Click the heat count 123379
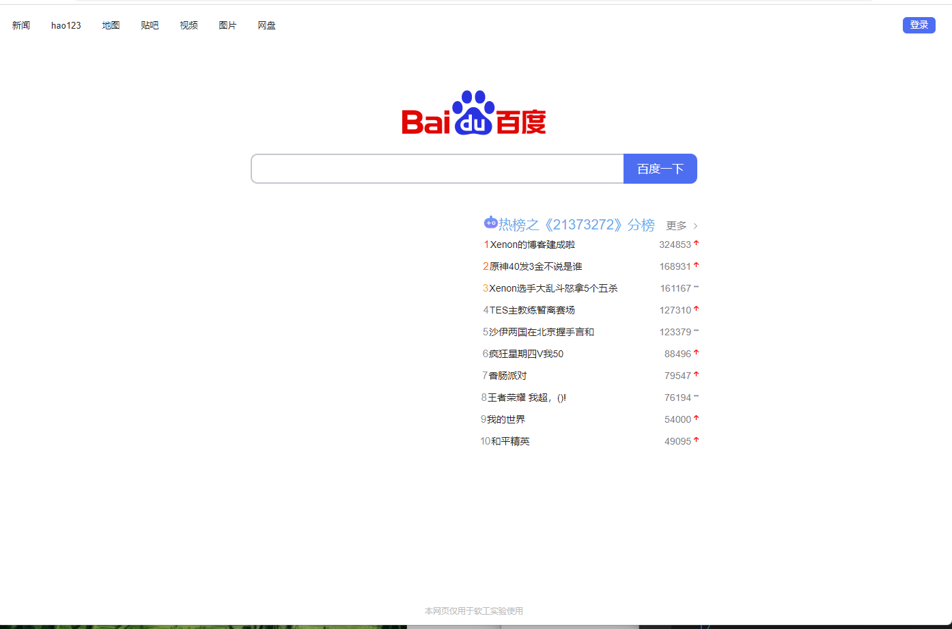Viewport: 952px width, 629px height. (675, 332)
